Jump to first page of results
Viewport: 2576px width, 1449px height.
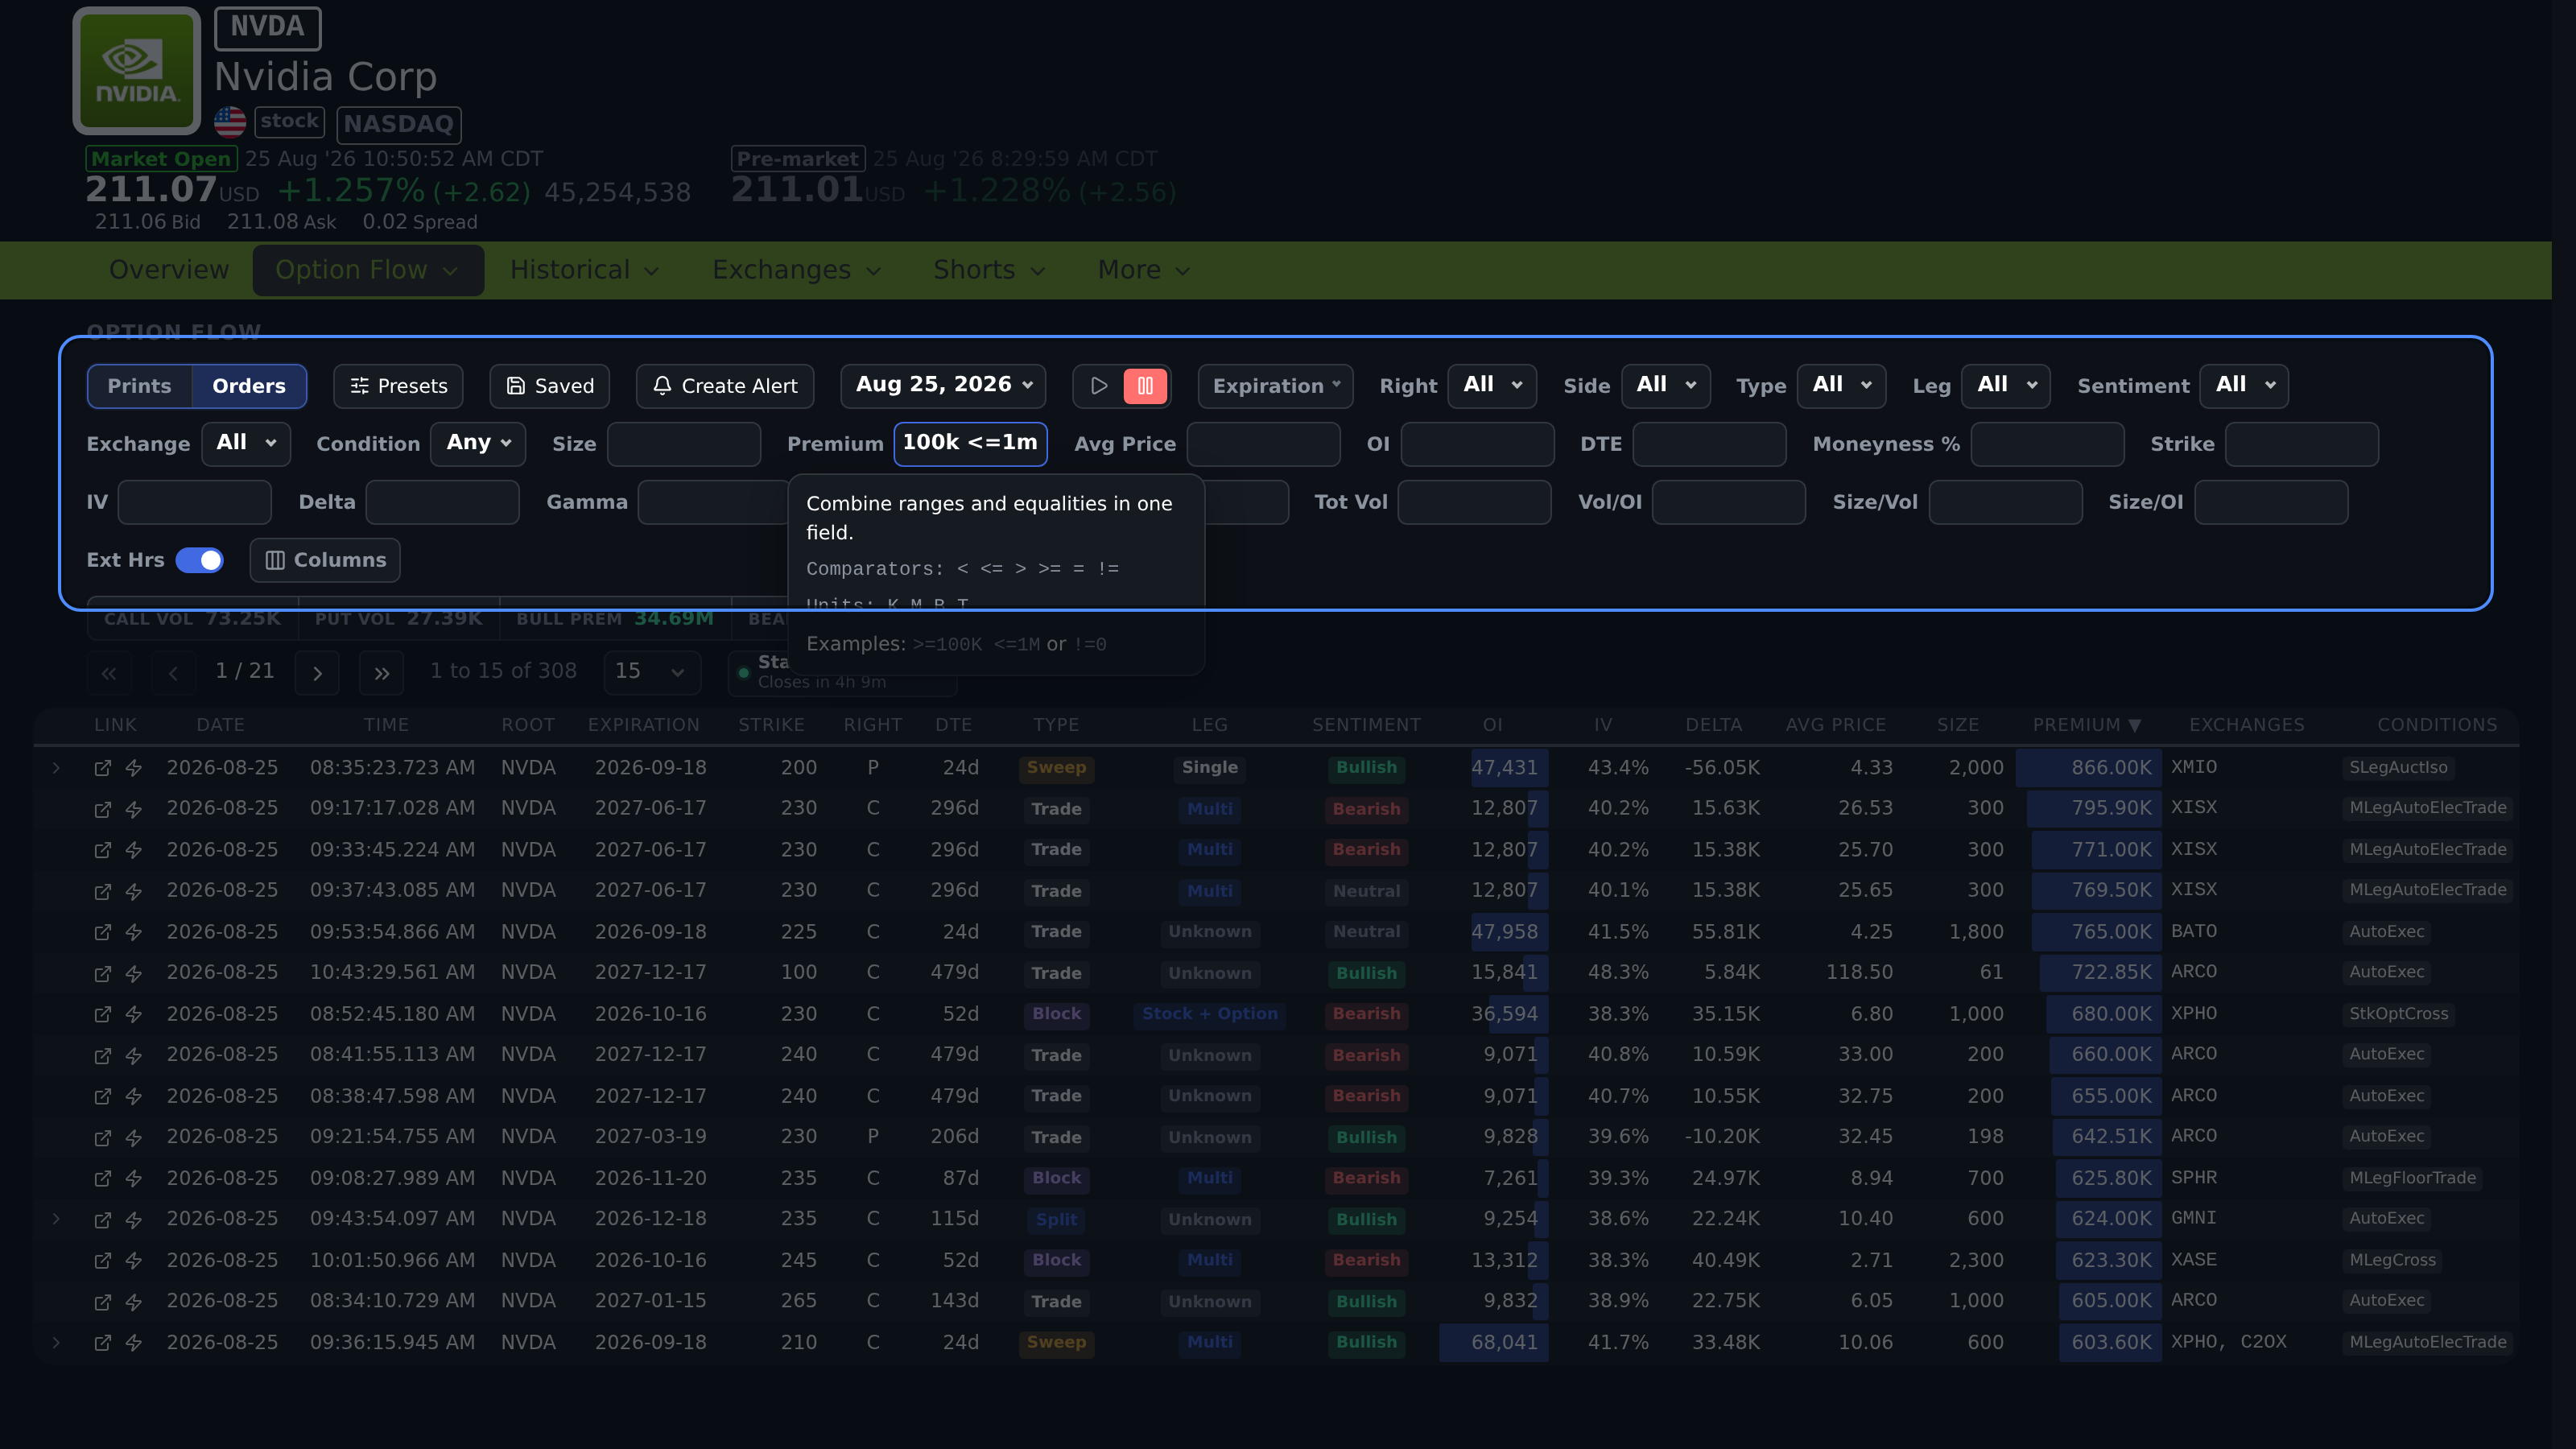point(109,672)
